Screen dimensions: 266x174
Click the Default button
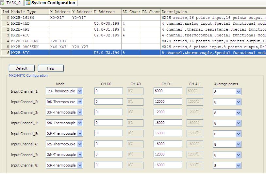22,68
